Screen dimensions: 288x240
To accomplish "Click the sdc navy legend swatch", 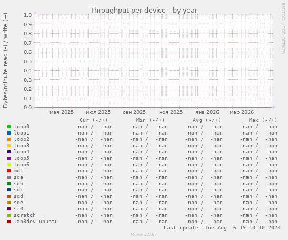I will pos(9,190).
